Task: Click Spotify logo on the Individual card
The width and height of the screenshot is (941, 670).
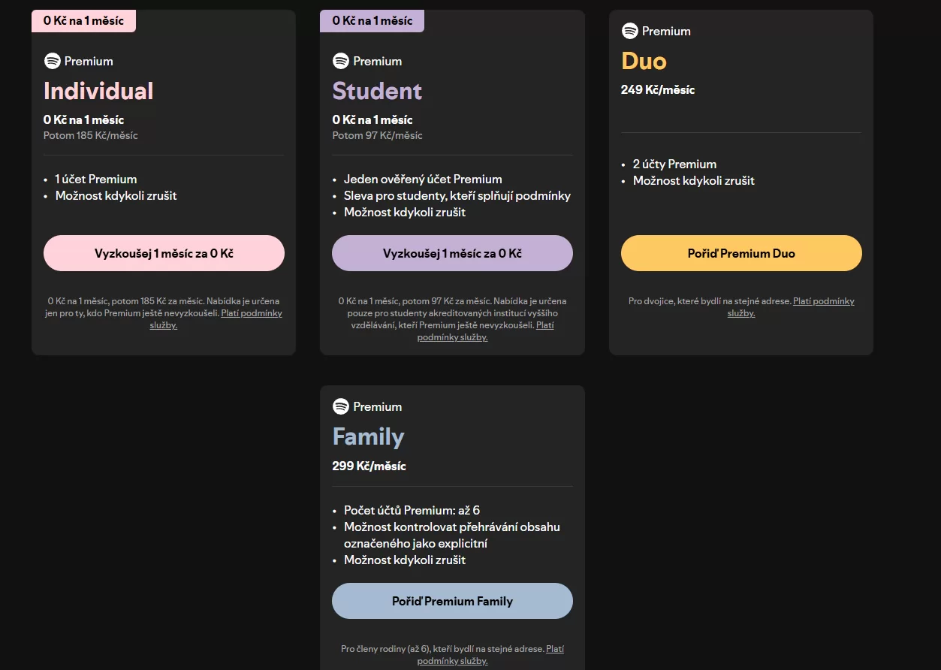Action: [x=52, y=61]
